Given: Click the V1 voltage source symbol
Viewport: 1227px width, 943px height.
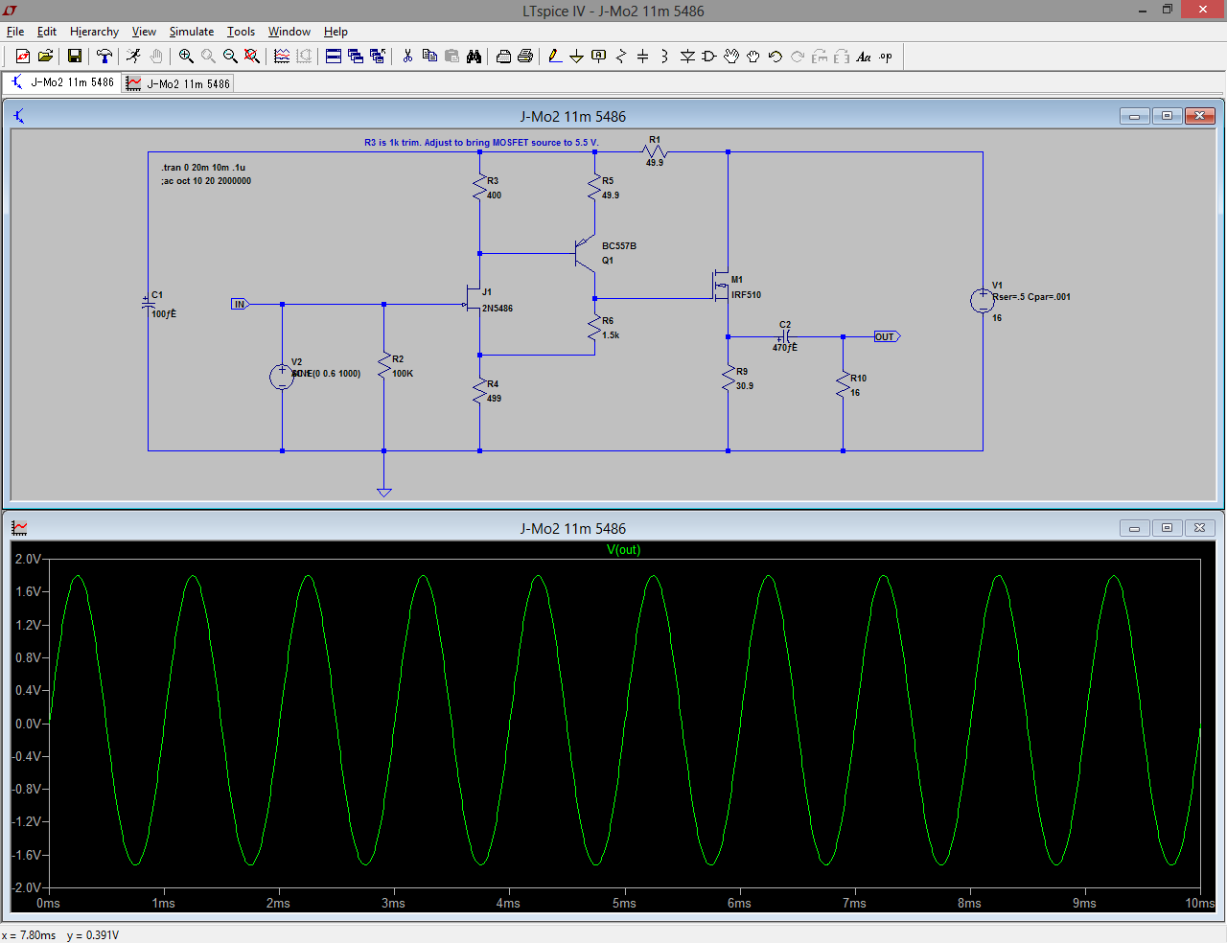Looking at the screenshot, I should pos(983,301).
